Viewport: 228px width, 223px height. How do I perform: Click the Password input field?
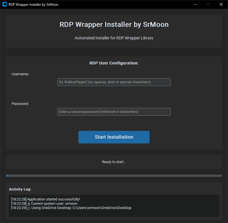point(114,112)
